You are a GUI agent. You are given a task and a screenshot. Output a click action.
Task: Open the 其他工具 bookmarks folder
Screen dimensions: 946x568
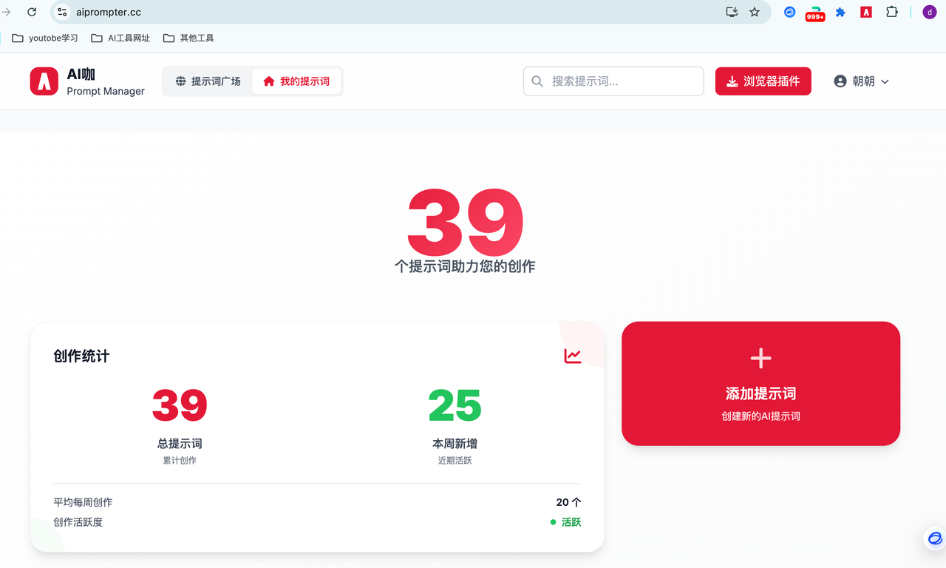click(x=188, y=38)
